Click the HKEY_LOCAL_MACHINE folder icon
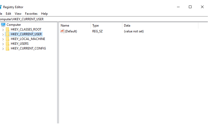Image resolution: width=211 pixels, height=130 pixels. [8, 39]
